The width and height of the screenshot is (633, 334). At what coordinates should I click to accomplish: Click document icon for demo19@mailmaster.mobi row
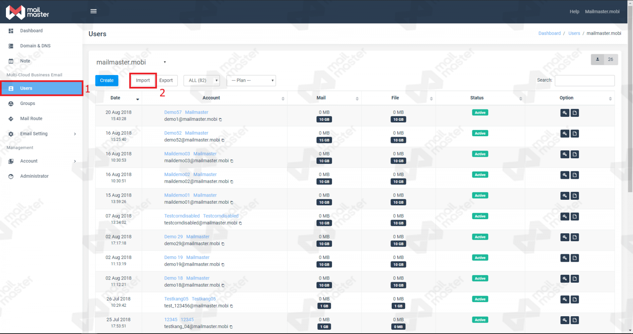point(575,258)
